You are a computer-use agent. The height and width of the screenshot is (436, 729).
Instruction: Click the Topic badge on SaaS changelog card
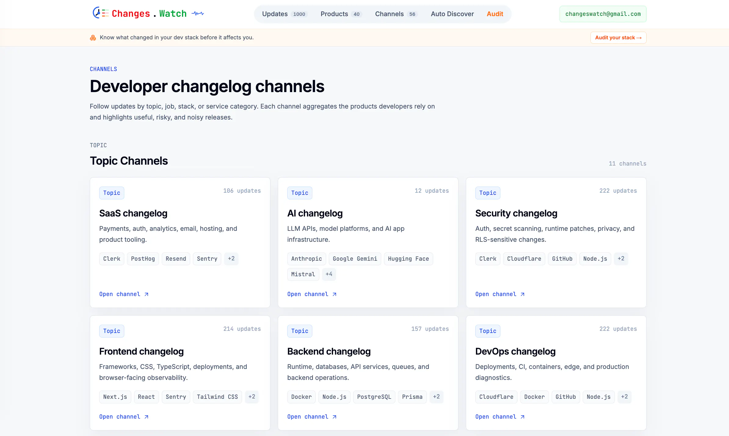point(112,193)
